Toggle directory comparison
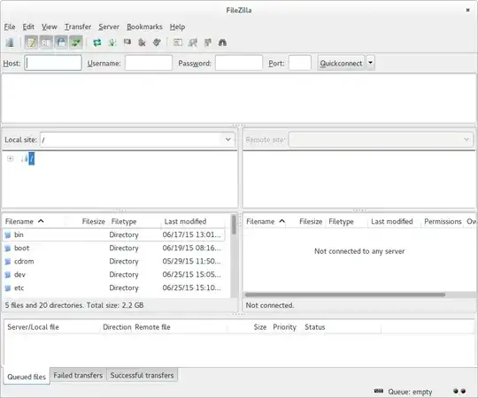The width and height of the screenshot is (478, 398). 193,42
